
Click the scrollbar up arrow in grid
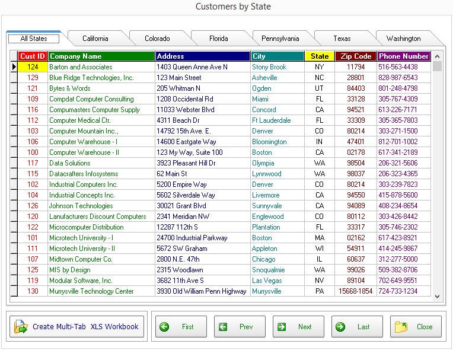click(x=438, y=56)
